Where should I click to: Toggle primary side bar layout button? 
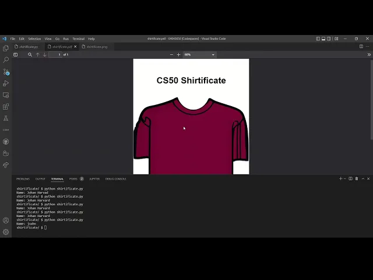318,38
